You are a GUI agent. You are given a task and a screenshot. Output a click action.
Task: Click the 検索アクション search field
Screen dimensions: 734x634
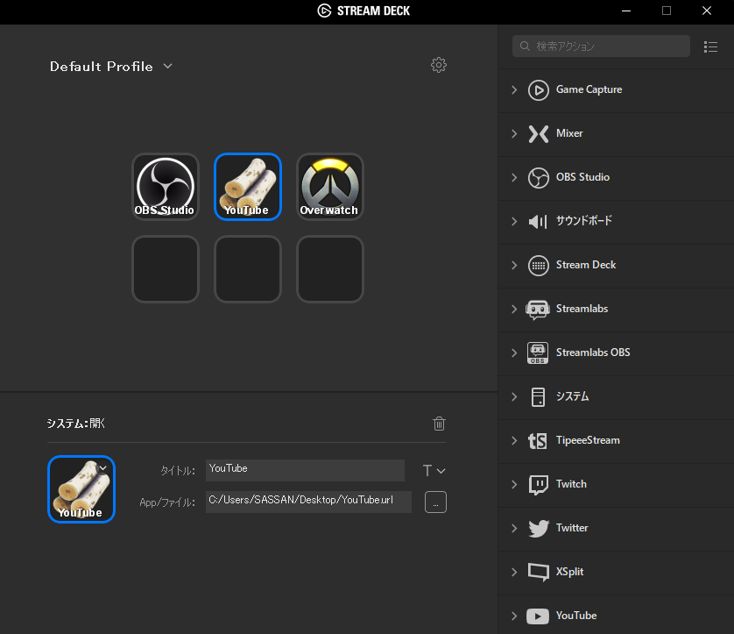click(601, 46)
